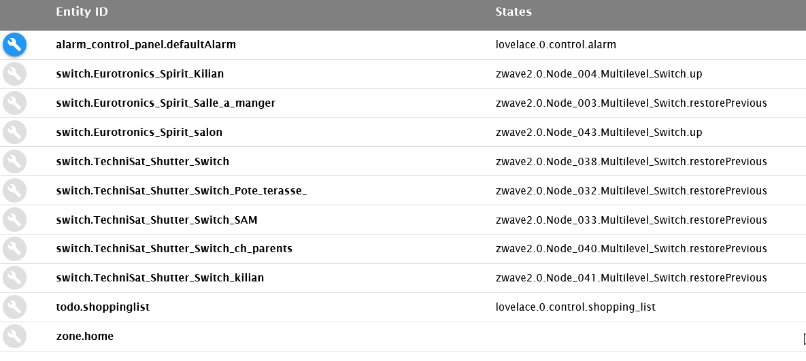Select the lovelace.0.control.shopping_list state value

(575, 307)
